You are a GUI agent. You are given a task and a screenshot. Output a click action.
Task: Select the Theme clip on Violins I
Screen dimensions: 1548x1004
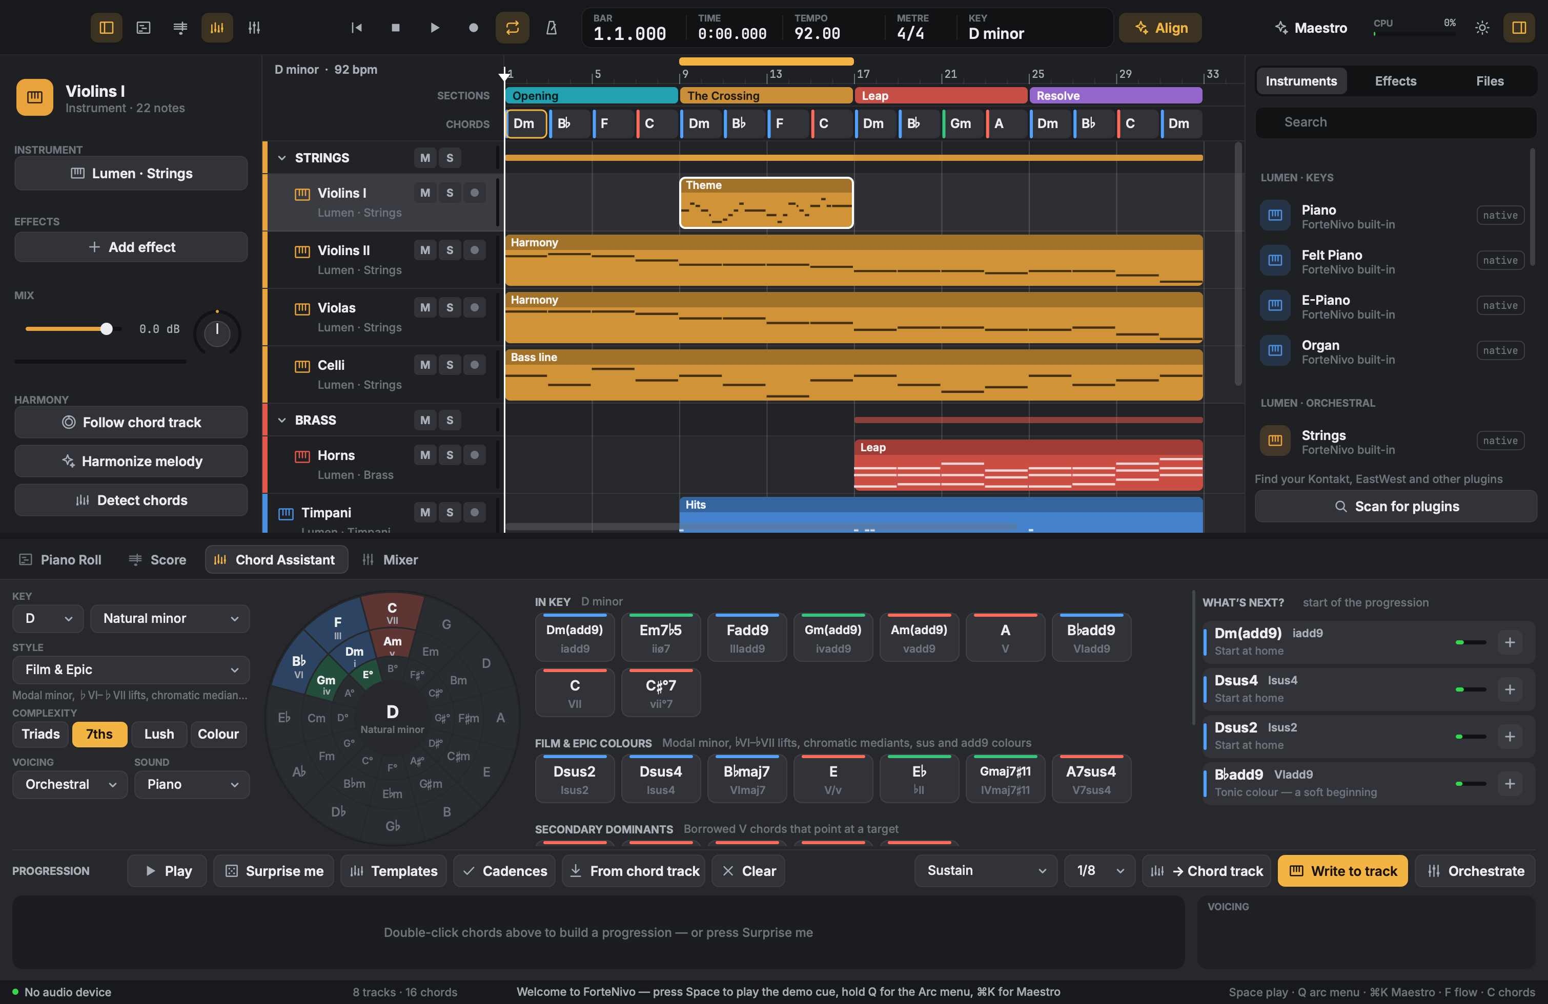pos(766,203)
